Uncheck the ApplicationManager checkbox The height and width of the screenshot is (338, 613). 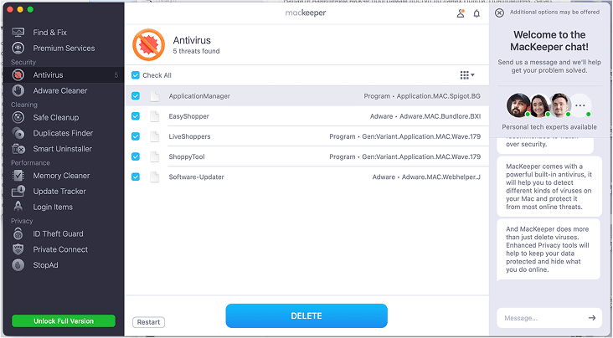point(136,95)
